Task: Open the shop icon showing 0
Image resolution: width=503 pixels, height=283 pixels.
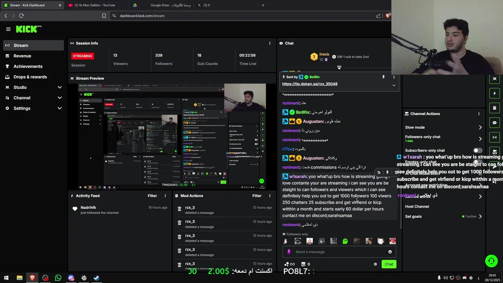Action: (303, 264)
